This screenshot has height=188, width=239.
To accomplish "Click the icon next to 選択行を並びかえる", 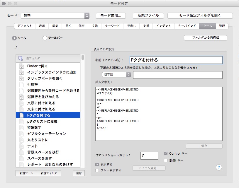I will (x=21, y=97).
